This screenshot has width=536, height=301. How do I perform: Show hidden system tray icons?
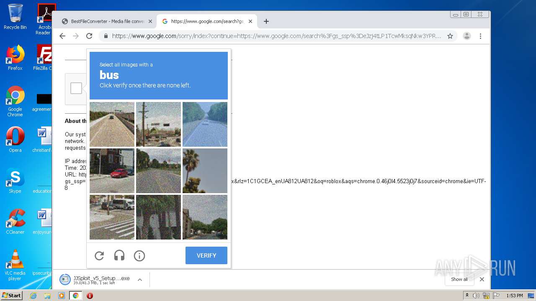pos(467,296)
